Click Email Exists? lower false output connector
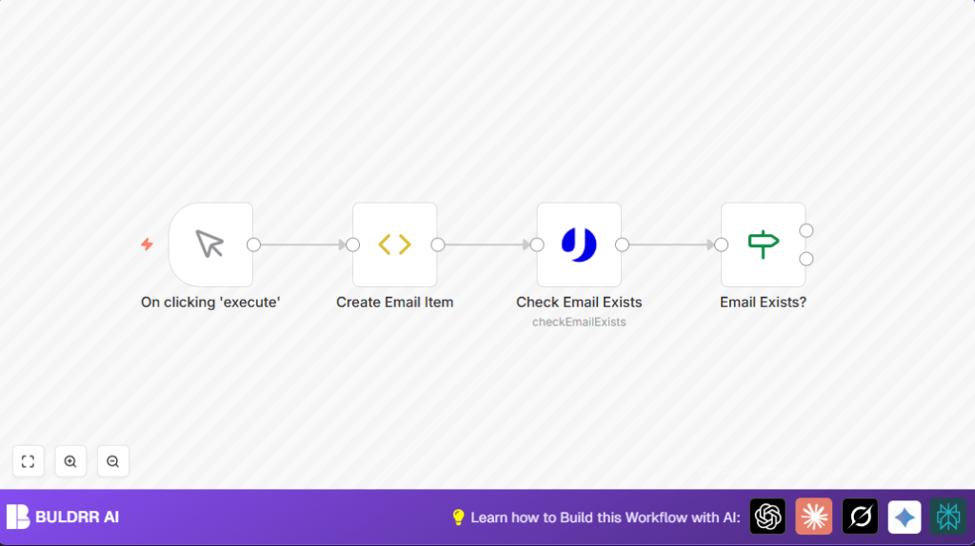Screen dimensions: 975x546 [x=806, y=259]
